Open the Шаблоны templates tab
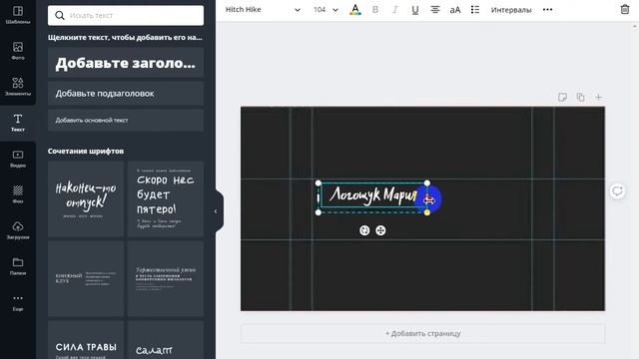Image resolution: width=639 pixels, height=359 pixels. point(18,15)
